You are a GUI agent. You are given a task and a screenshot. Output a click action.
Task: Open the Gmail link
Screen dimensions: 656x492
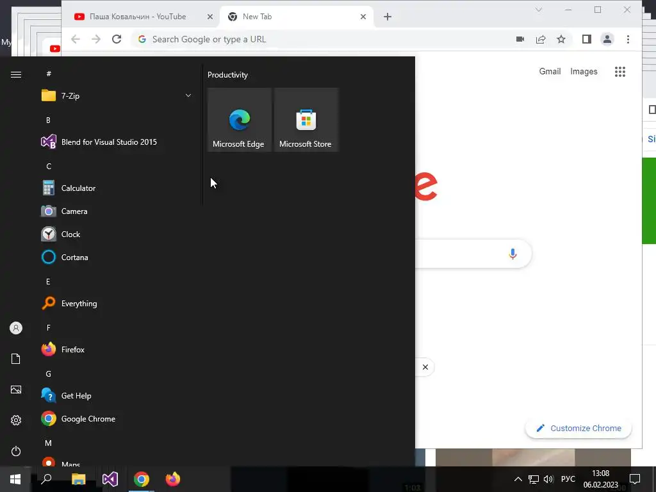550,72
